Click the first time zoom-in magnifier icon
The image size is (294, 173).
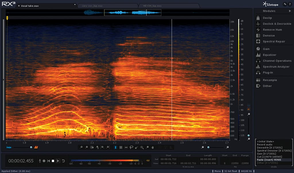[81, 147]
